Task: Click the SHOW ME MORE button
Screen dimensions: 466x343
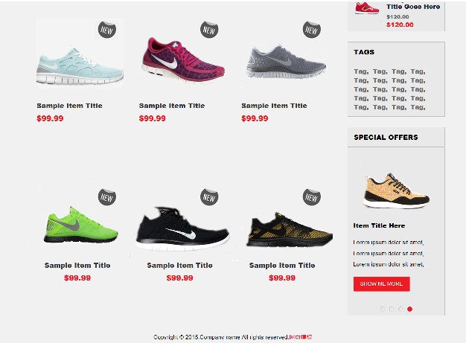Action: 382,284
